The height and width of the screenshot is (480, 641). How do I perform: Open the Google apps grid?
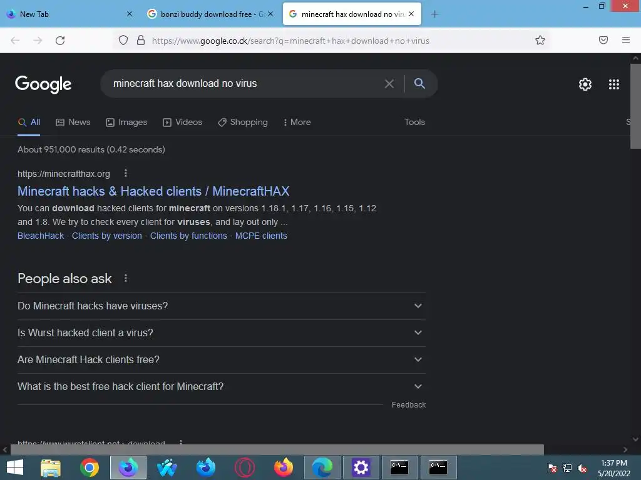pos(613,84)
